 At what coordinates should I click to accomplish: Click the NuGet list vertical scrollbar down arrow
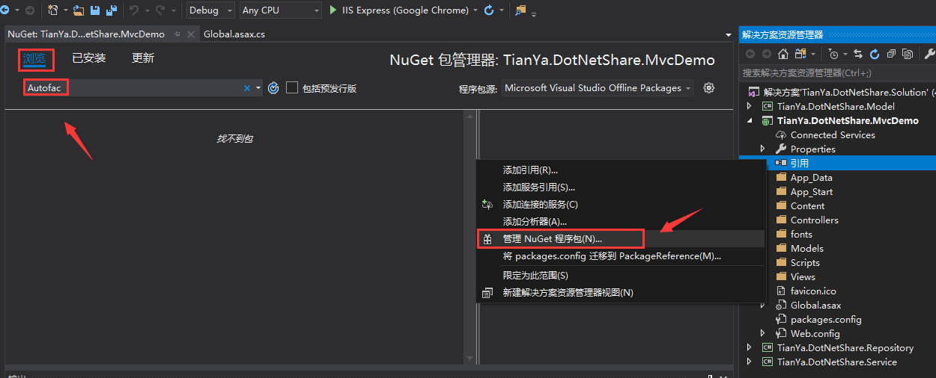[x=469, y=359]
